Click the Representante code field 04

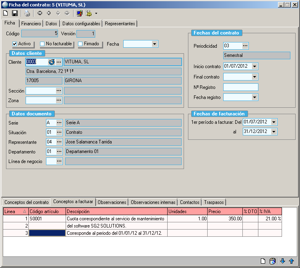[51, 142]
